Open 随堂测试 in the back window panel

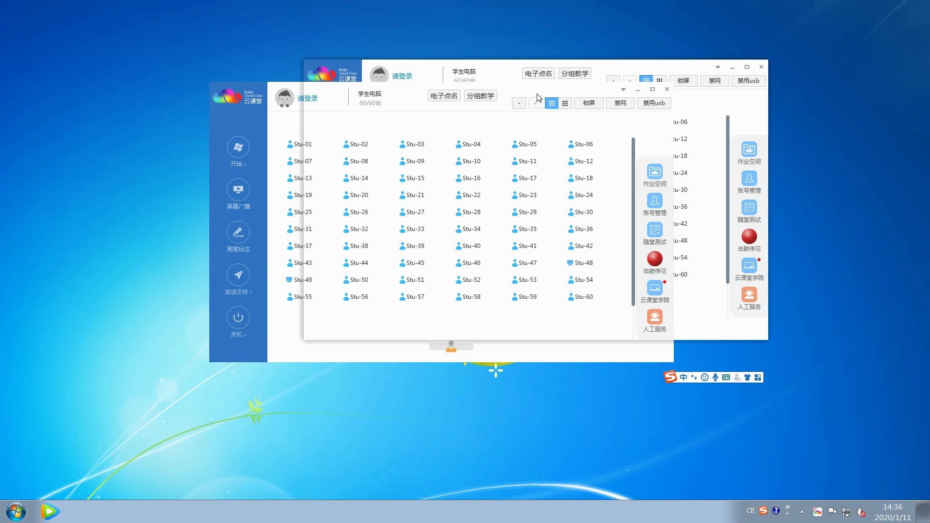point(749,211)
